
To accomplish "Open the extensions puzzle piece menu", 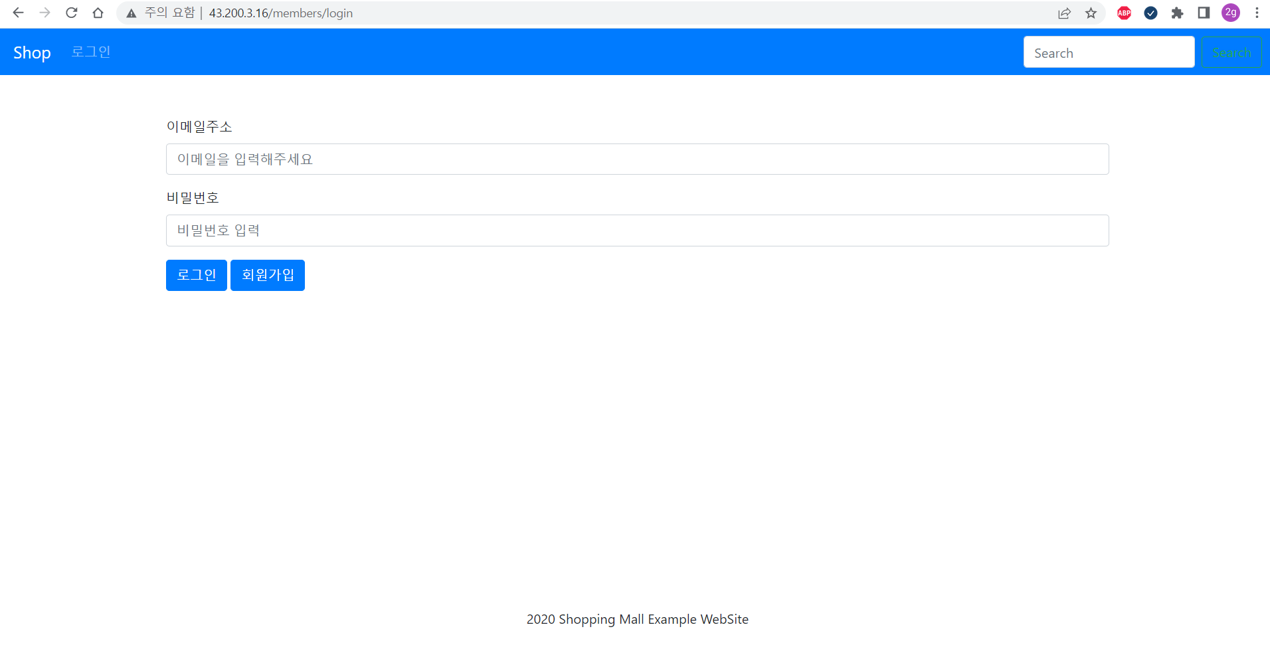I will [x=1177, y=13].
